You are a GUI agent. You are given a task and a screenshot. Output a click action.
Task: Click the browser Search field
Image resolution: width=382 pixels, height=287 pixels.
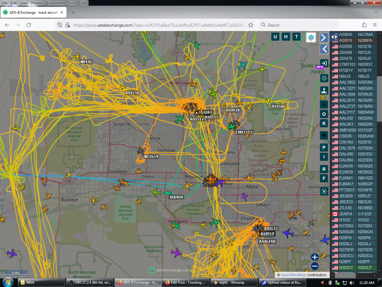(x=298, y=25)
